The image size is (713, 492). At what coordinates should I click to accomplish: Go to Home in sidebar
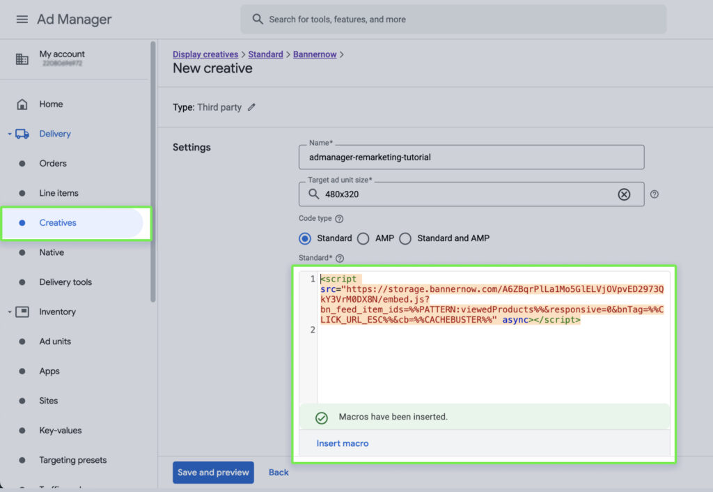(51, 105)
